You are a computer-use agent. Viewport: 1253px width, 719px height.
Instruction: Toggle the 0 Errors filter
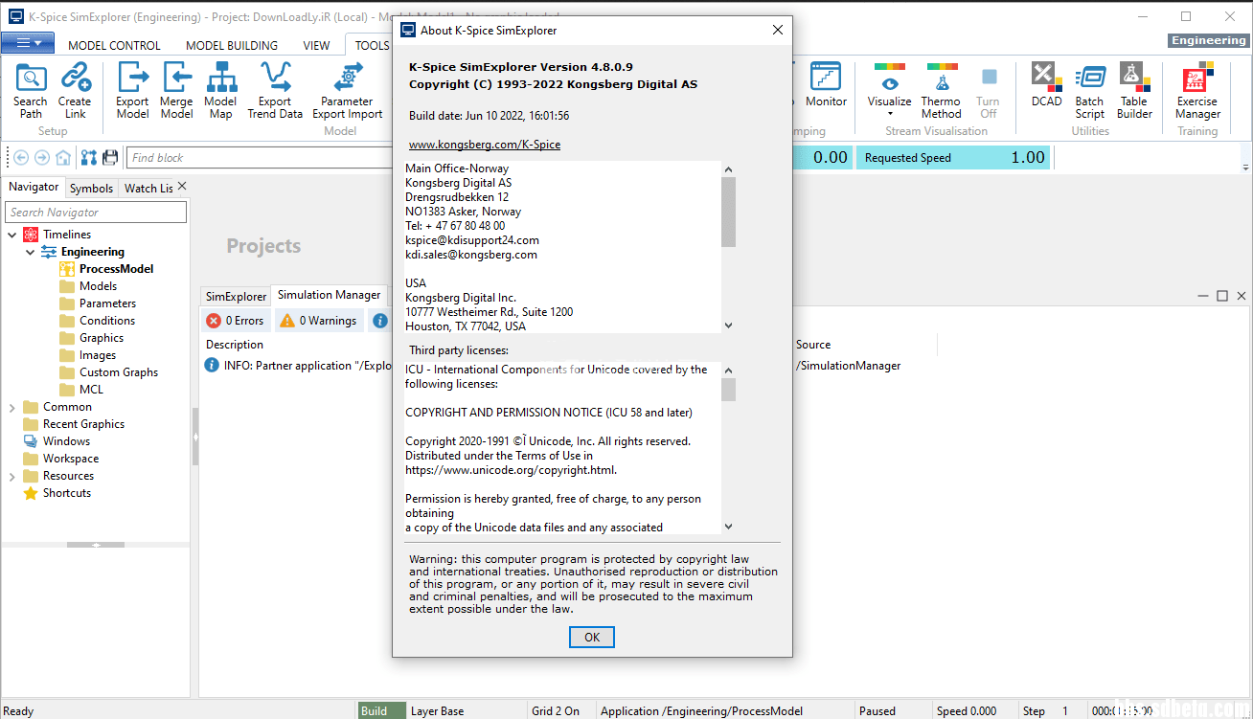(x=235, y=321)
